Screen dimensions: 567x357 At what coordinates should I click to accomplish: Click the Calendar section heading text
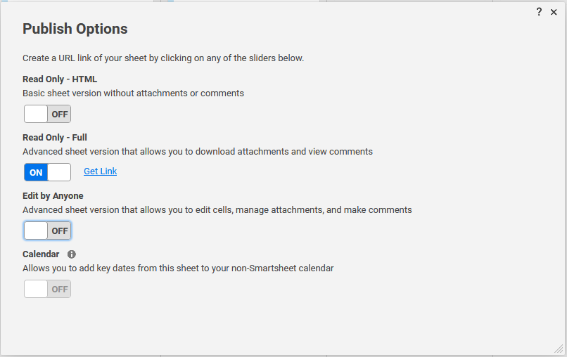(x=41, y=254)
